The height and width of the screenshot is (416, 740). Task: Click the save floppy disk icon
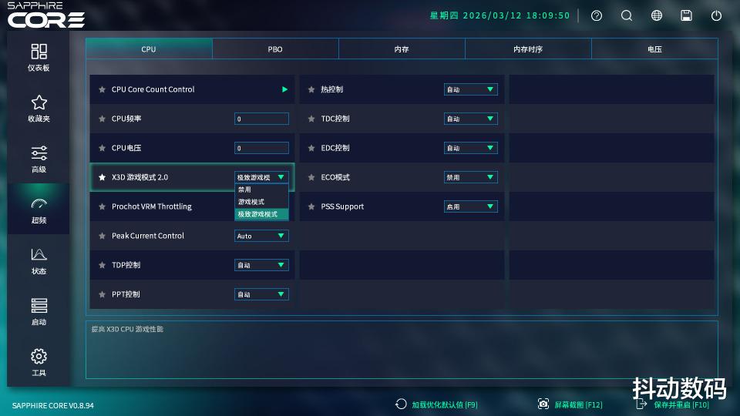[686, 15]
